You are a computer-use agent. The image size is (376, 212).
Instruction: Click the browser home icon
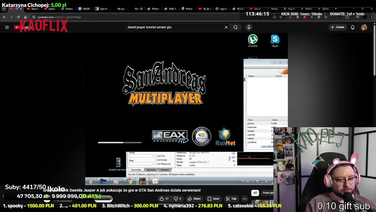click(x=25, y=17)
